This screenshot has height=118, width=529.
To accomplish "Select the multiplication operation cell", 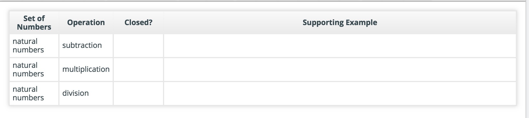I will [x=86, y=69].
